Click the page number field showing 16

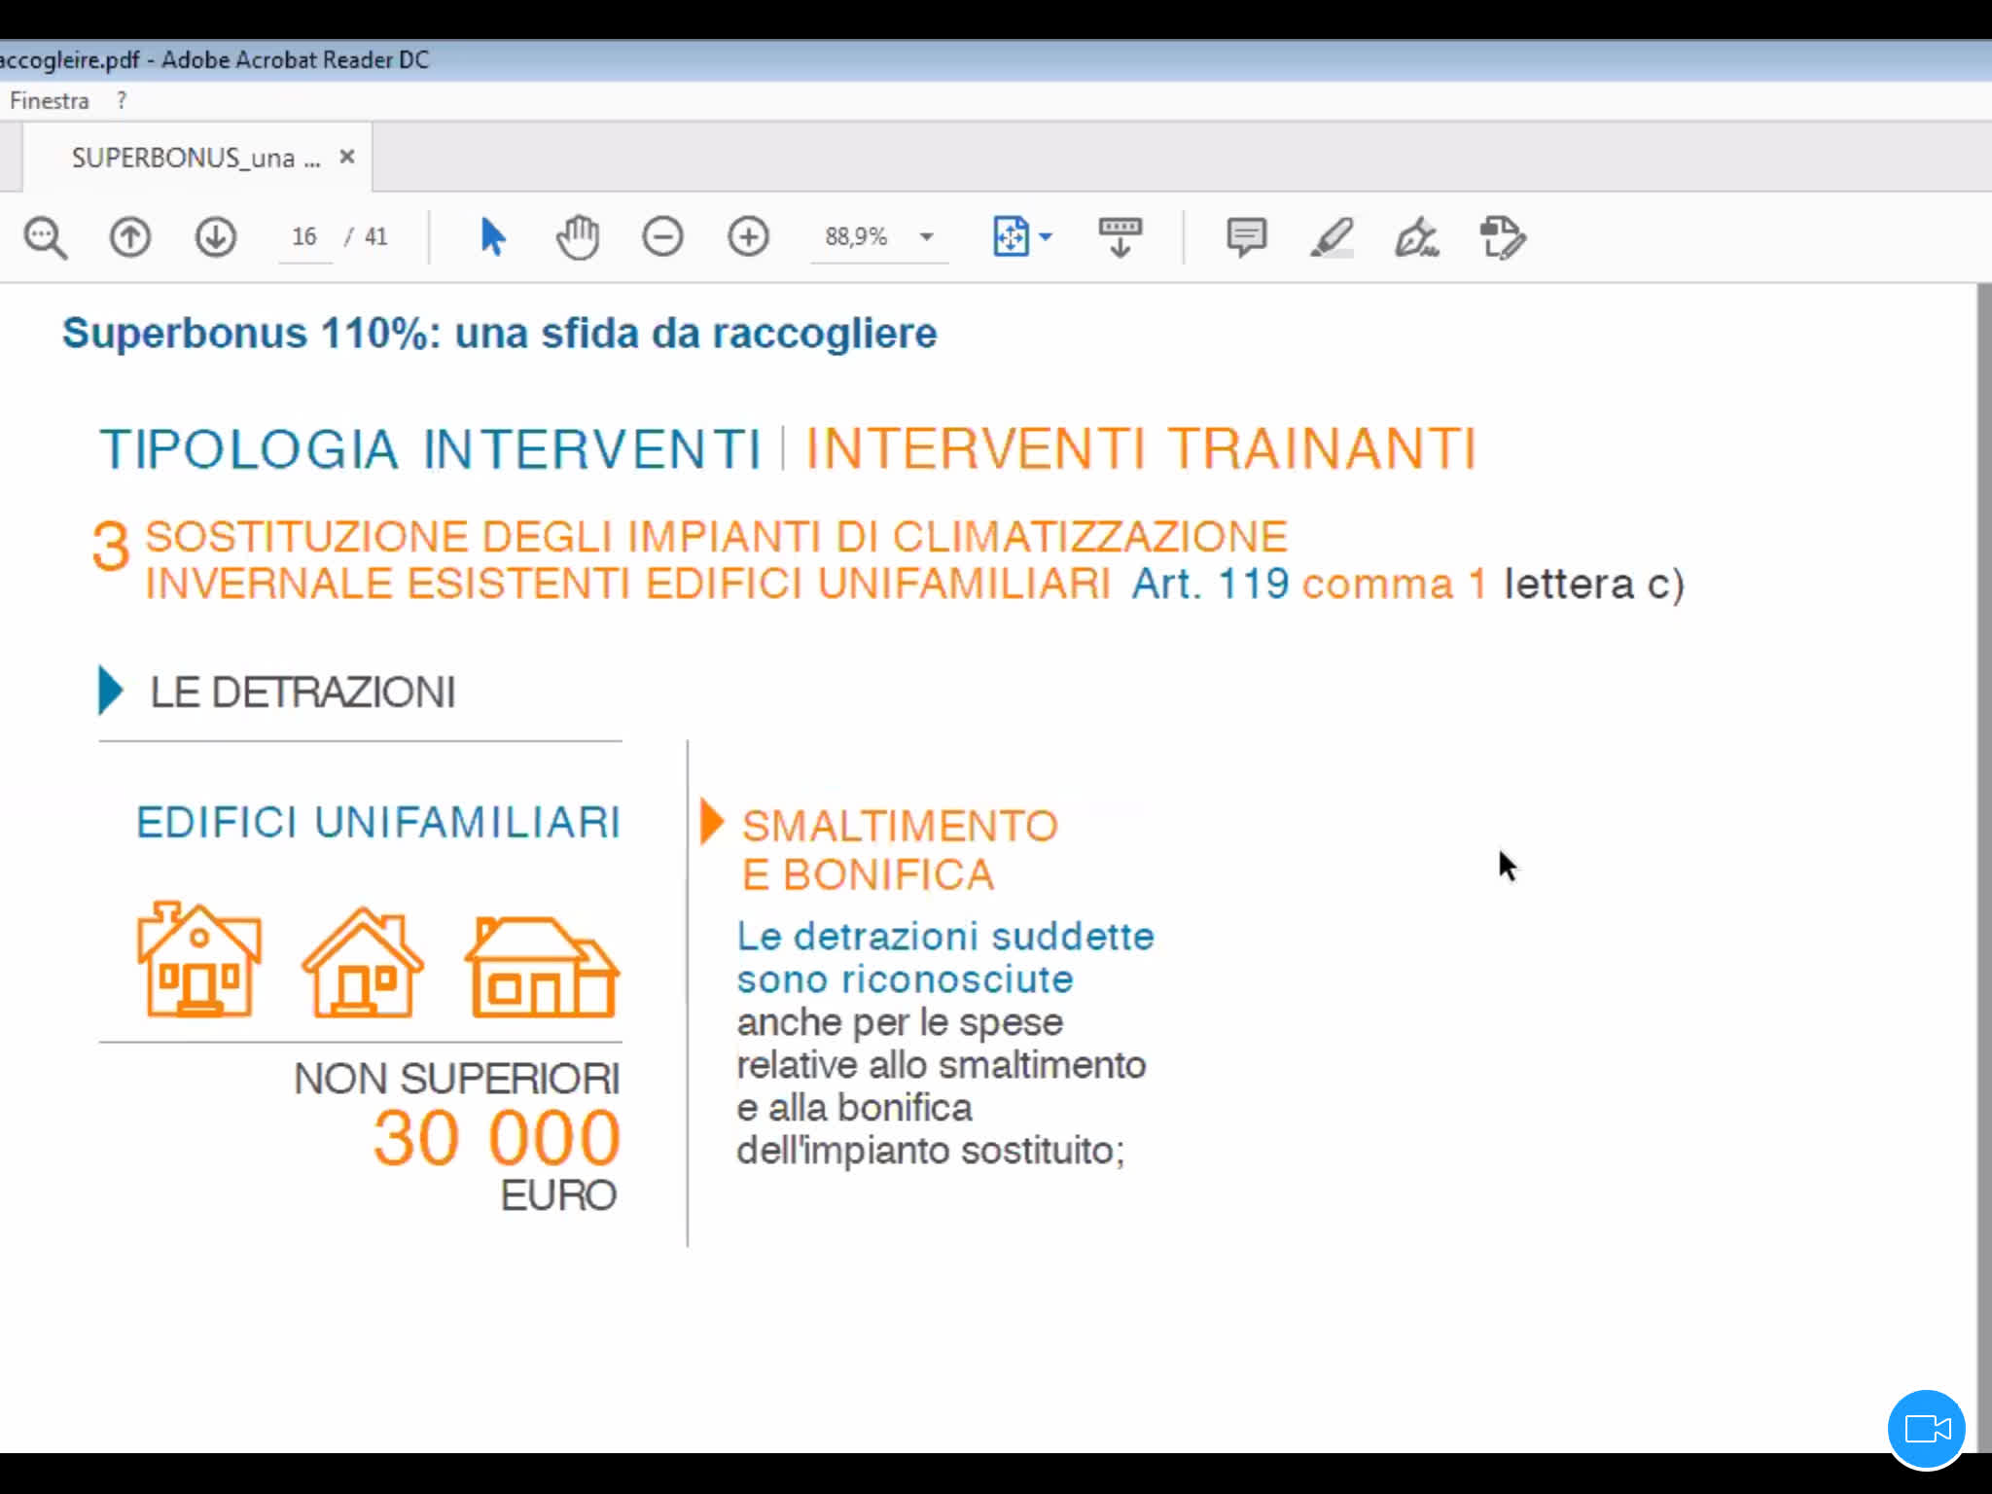tap(304, 236)
